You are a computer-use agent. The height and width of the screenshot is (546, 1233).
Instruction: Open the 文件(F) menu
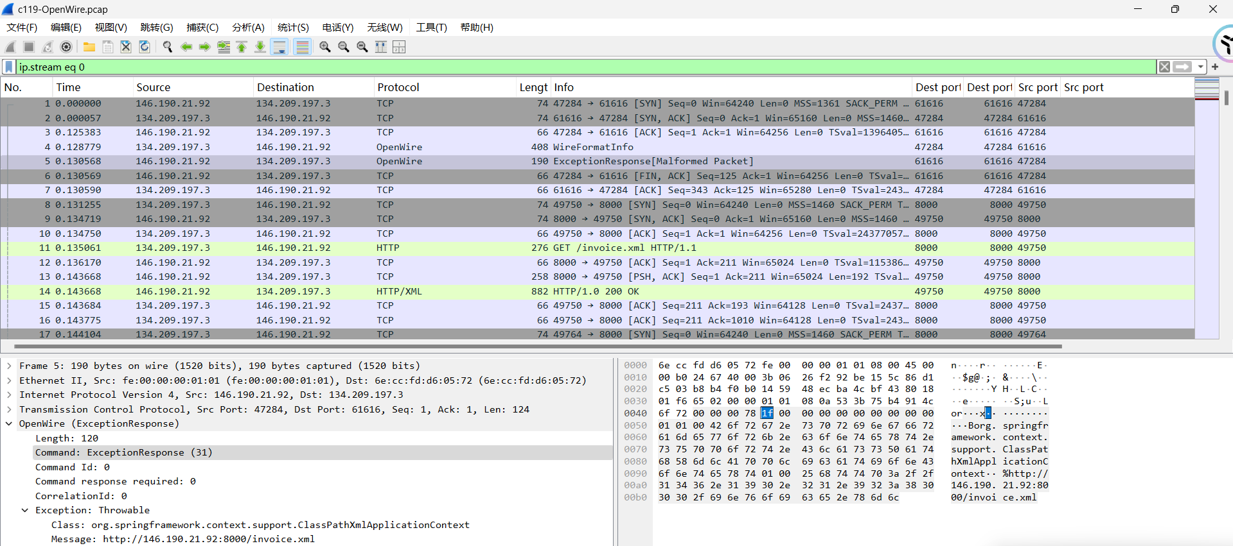tap(22, 28)
